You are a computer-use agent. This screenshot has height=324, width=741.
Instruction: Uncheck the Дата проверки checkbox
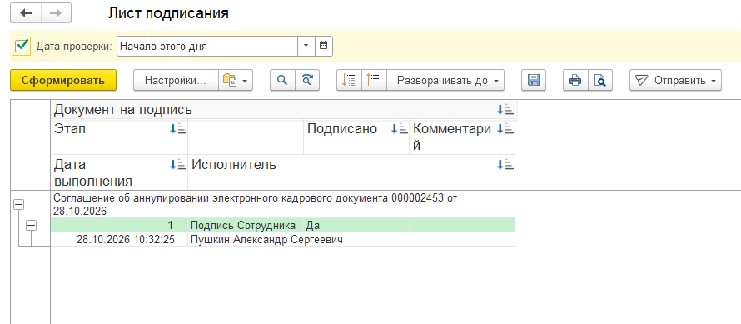point(22,47)
